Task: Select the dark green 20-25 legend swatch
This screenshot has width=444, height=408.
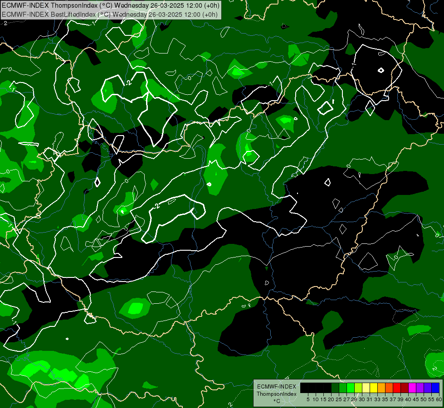Action: point(335,388)
